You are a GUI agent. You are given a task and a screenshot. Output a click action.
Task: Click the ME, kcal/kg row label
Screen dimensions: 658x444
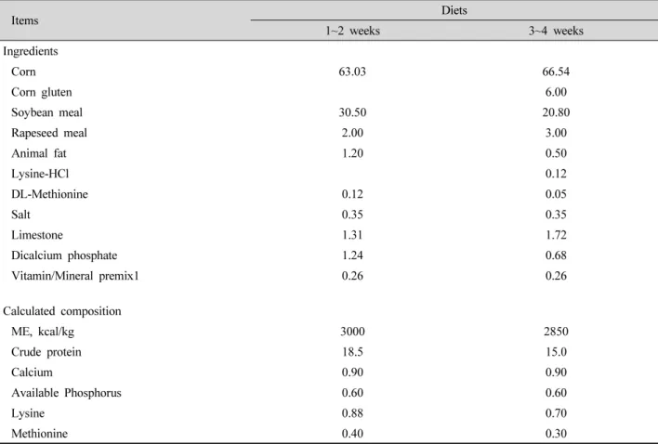43,332
